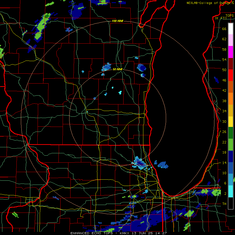Viewport: 235px width, 235px height.
Task: Click the 2 legend value
Action: click(225, 194)
